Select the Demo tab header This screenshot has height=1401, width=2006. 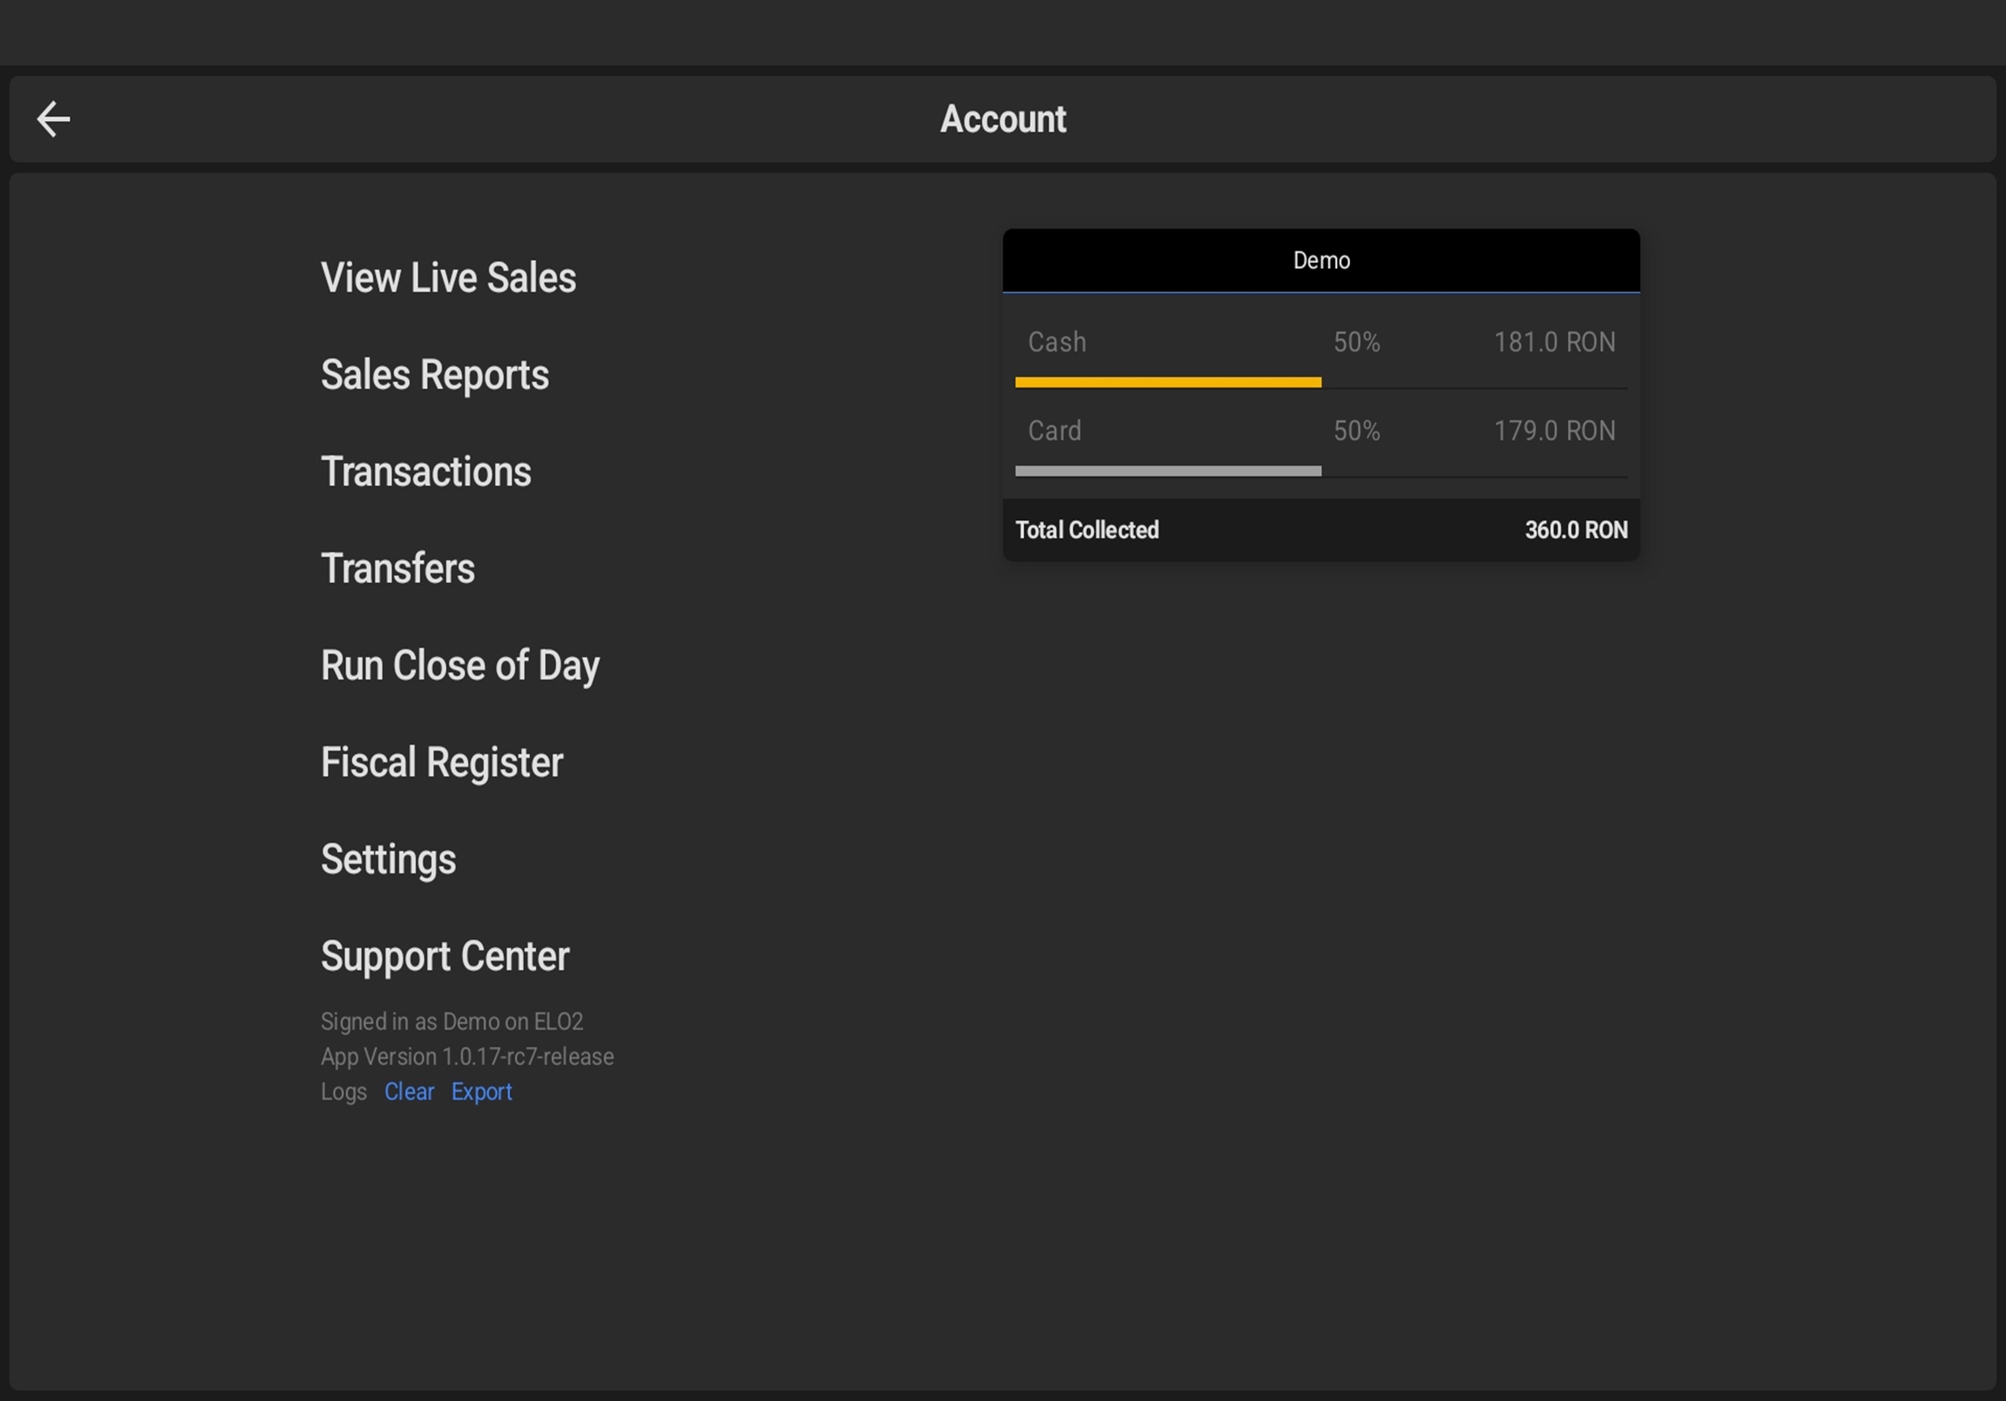pyautogui.click(x=1321, y=260)
